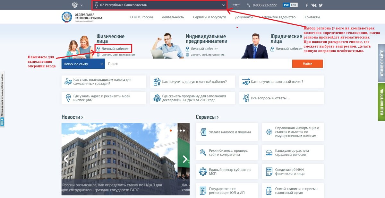Click the lock icon under Индивидуальные предприниматели

click(187, 49)
